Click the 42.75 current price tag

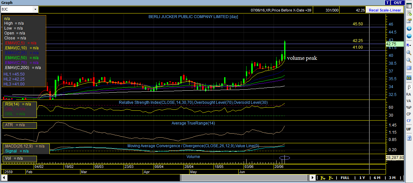click(395, 44)
